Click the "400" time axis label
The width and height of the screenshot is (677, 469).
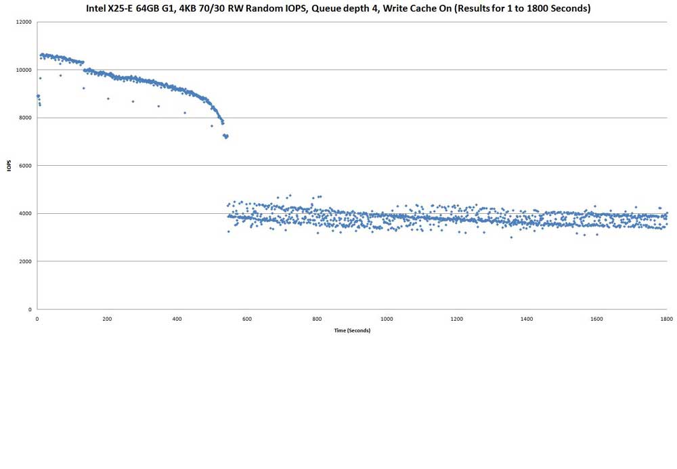177,319
